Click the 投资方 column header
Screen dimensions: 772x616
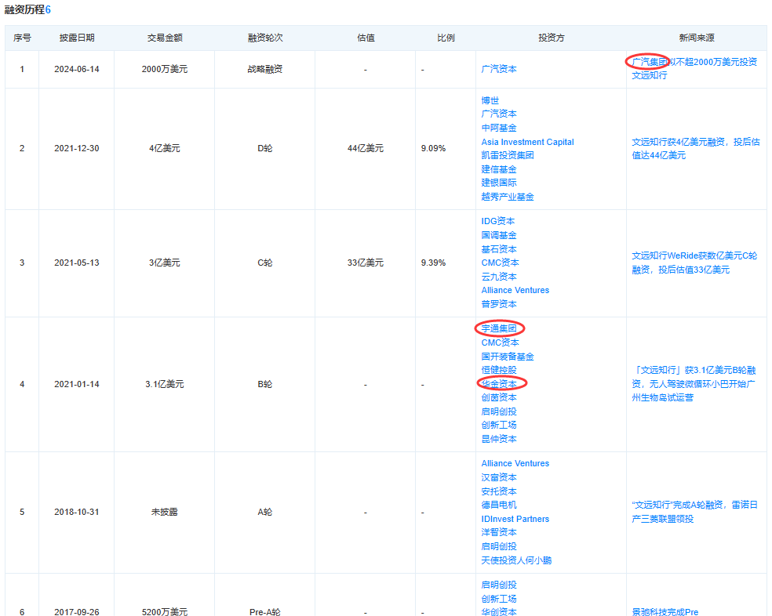pyautogui.click(x=551, y=38)
